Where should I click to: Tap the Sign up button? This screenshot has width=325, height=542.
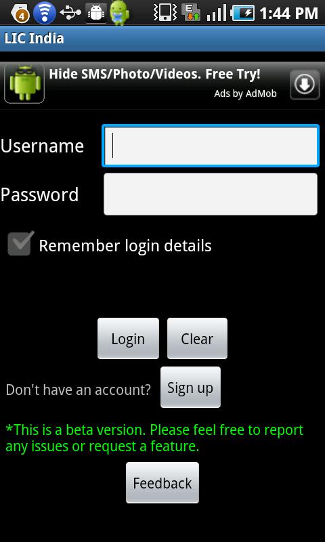click(190, 388)
